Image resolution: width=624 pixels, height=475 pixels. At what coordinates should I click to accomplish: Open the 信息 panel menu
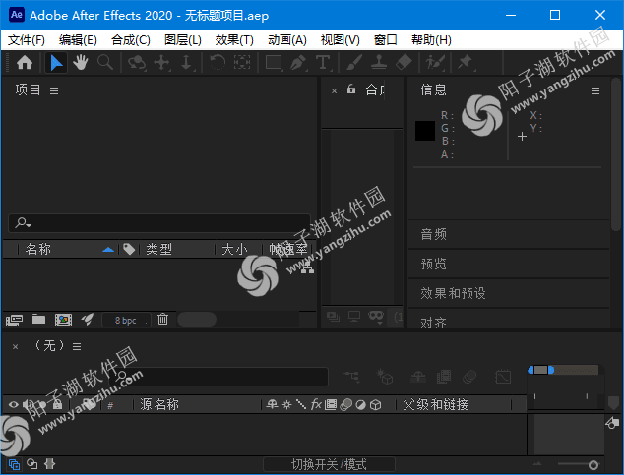coord(595,91)
